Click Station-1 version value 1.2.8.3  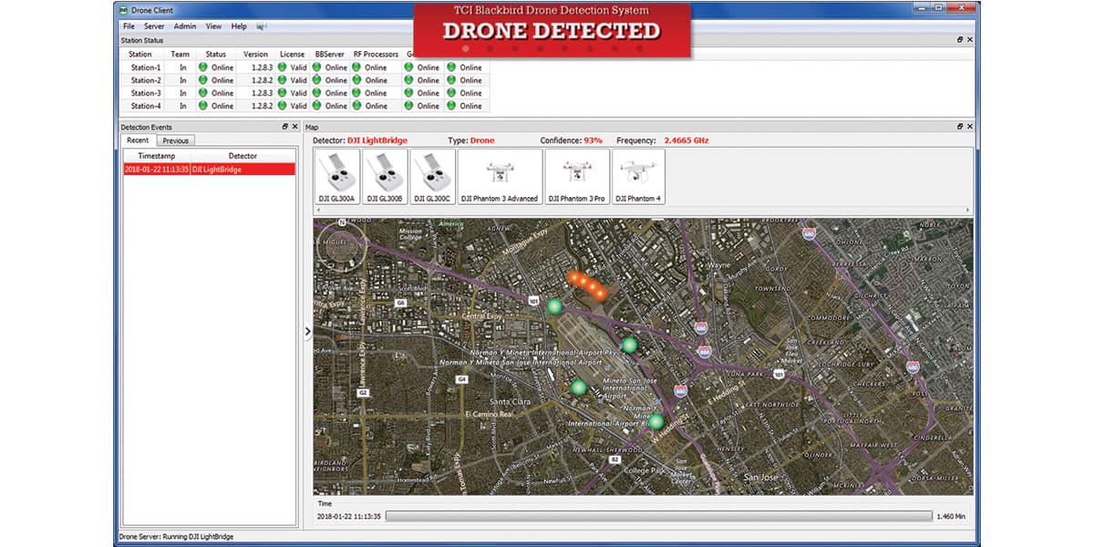262,67
